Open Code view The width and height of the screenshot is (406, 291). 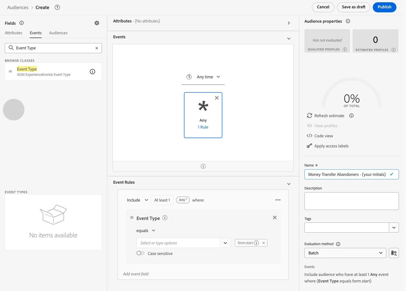[320, 136]
